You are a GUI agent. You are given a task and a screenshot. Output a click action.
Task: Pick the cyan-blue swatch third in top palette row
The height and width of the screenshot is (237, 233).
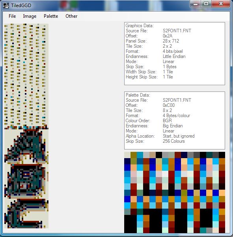(x=140, y=155)
